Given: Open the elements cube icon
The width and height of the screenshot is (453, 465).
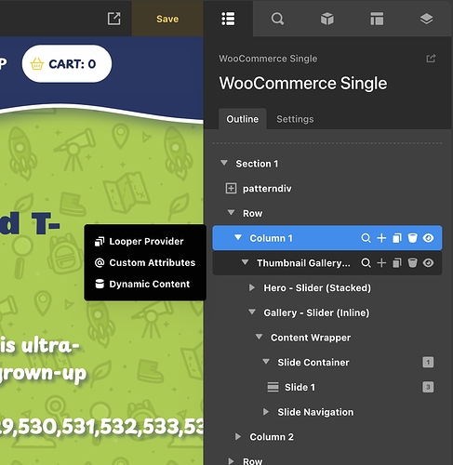Looking at the screenshot, I should pyautogui.click(x=327, y=19).
